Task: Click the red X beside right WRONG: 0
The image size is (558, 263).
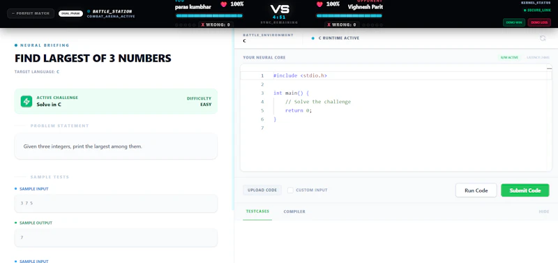Action: click(x=329, y=25)
